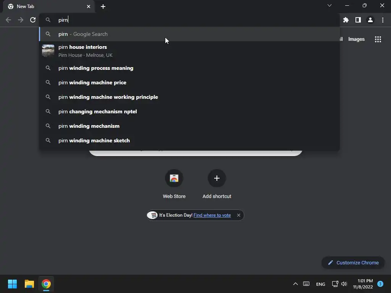Open the Web Store shortcut

174,184
